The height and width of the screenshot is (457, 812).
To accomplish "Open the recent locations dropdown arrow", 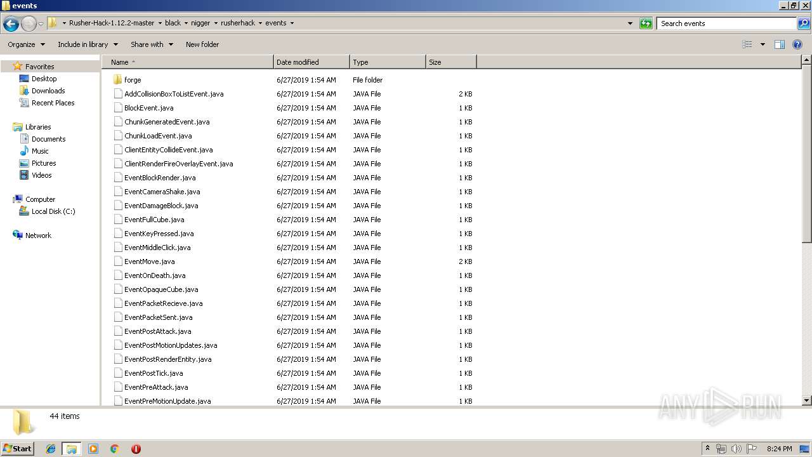I will pyautogui.click(x=41, y=23).
